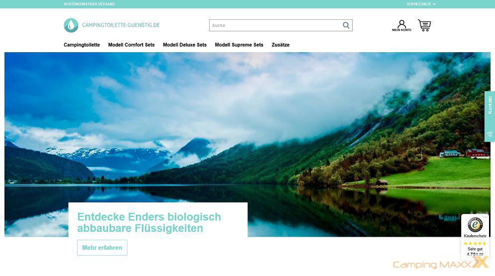
Task: Click the Campingtoilette-guenstig.de logo text
Action: [121, 25]
